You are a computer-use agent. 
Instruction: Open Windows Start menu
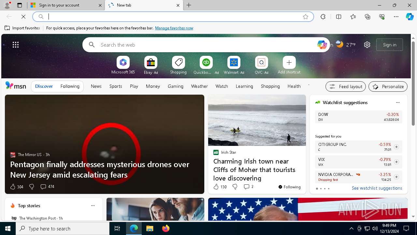[x=8, y=228]
